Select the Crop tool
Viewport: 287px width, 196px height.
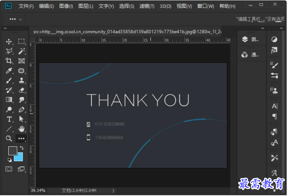(x=9, y=61)
